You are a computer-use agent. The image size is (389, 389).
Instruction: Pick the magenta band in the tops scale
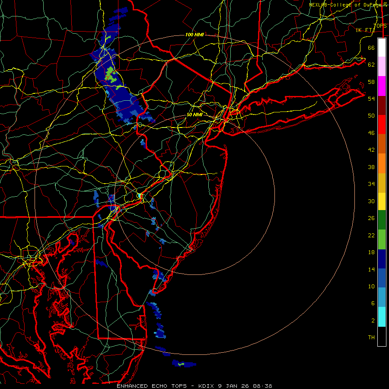tap(382, 86)
